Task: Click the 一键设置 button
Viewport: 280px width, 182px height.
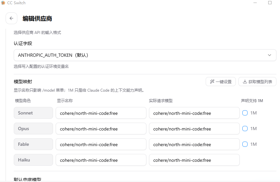Action: [x=220, y=82]
